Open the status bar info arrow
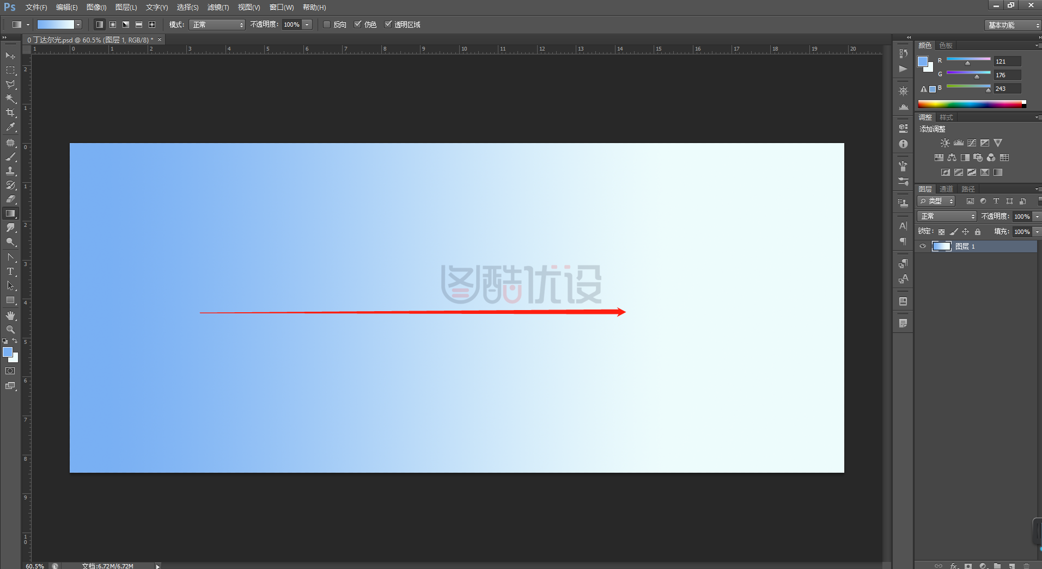This screenshot has height=569, width=1042. click(158, 566)
